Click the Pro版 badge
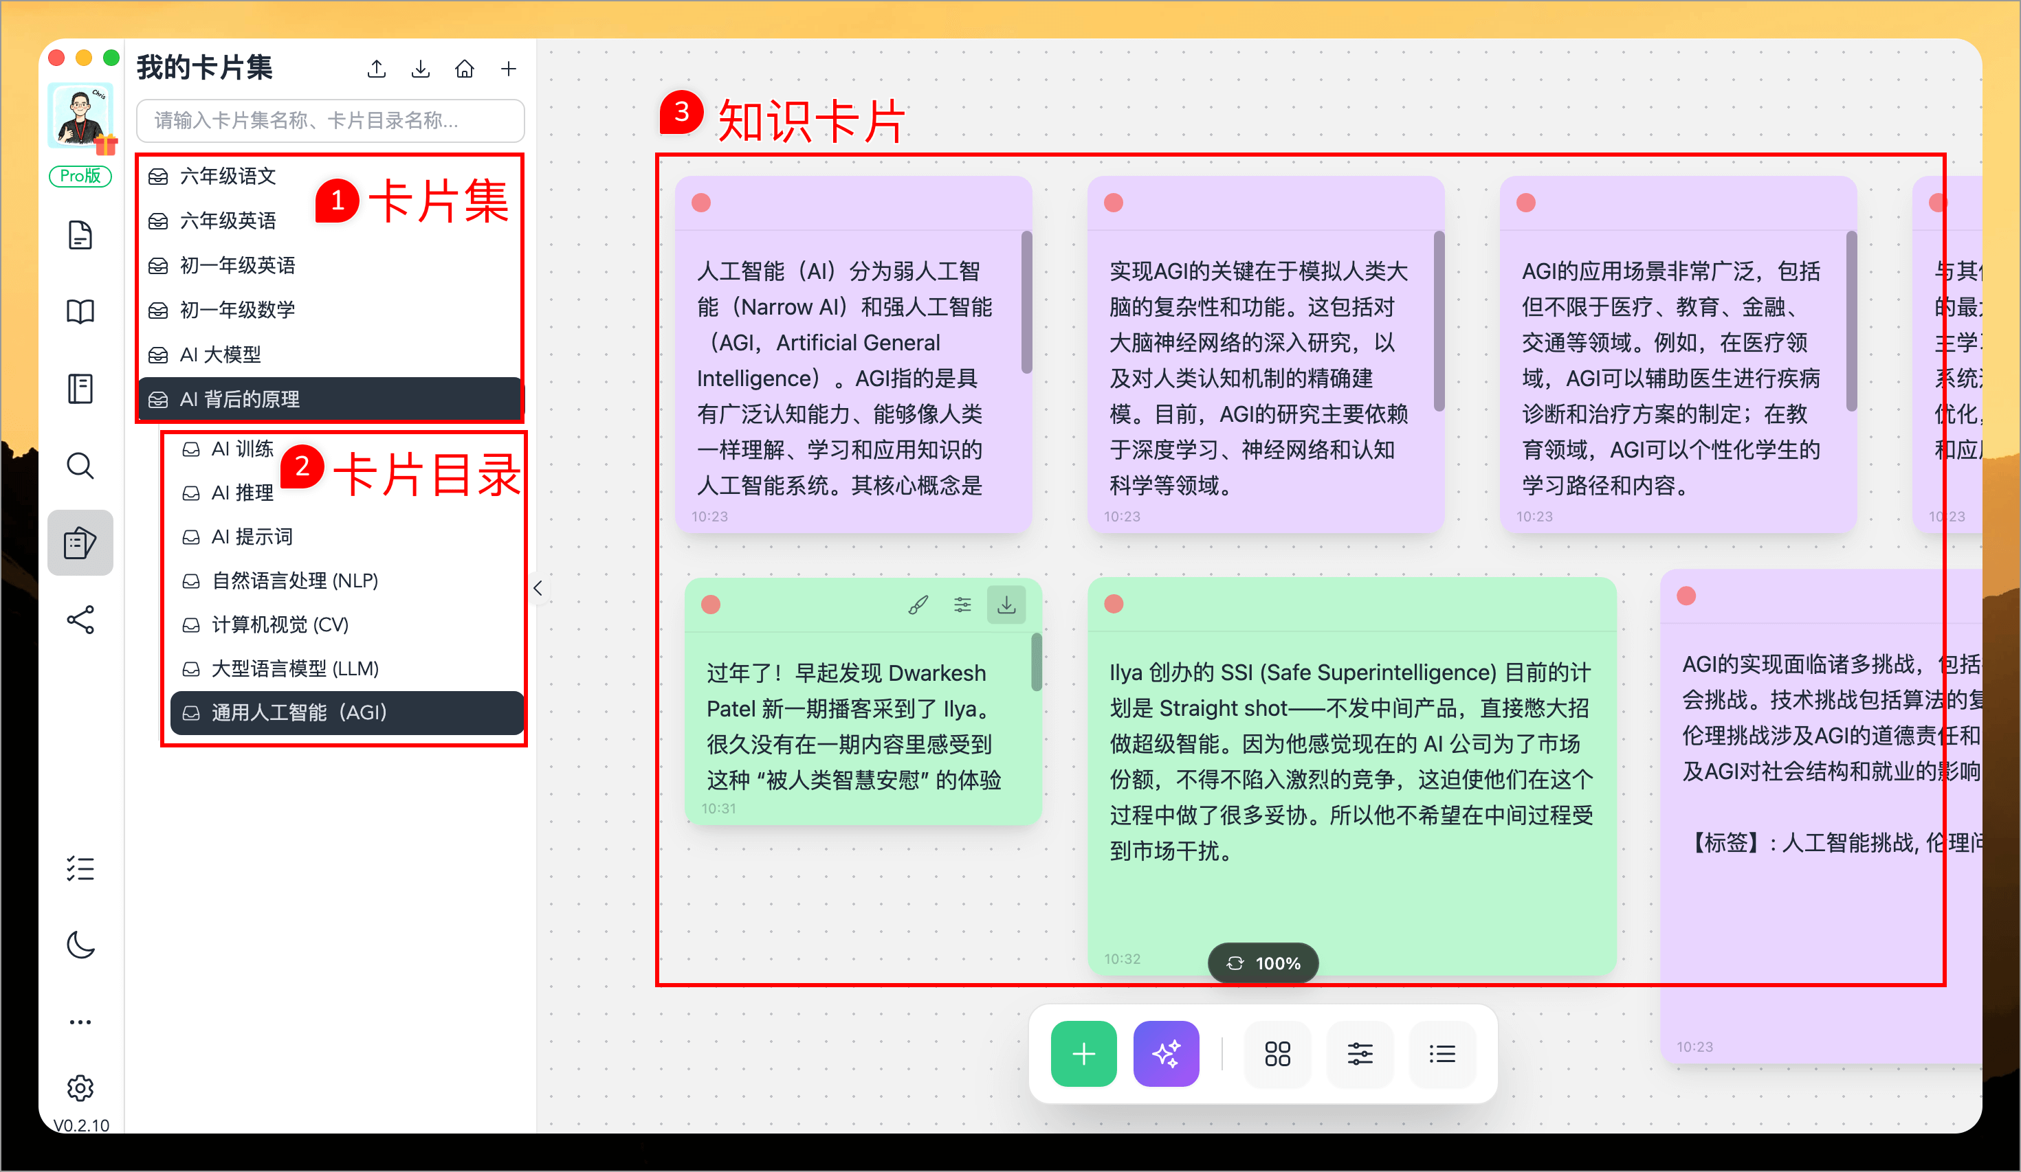Image resolution: width=2021 pixels, height=1172 pixels. [80, 177]
